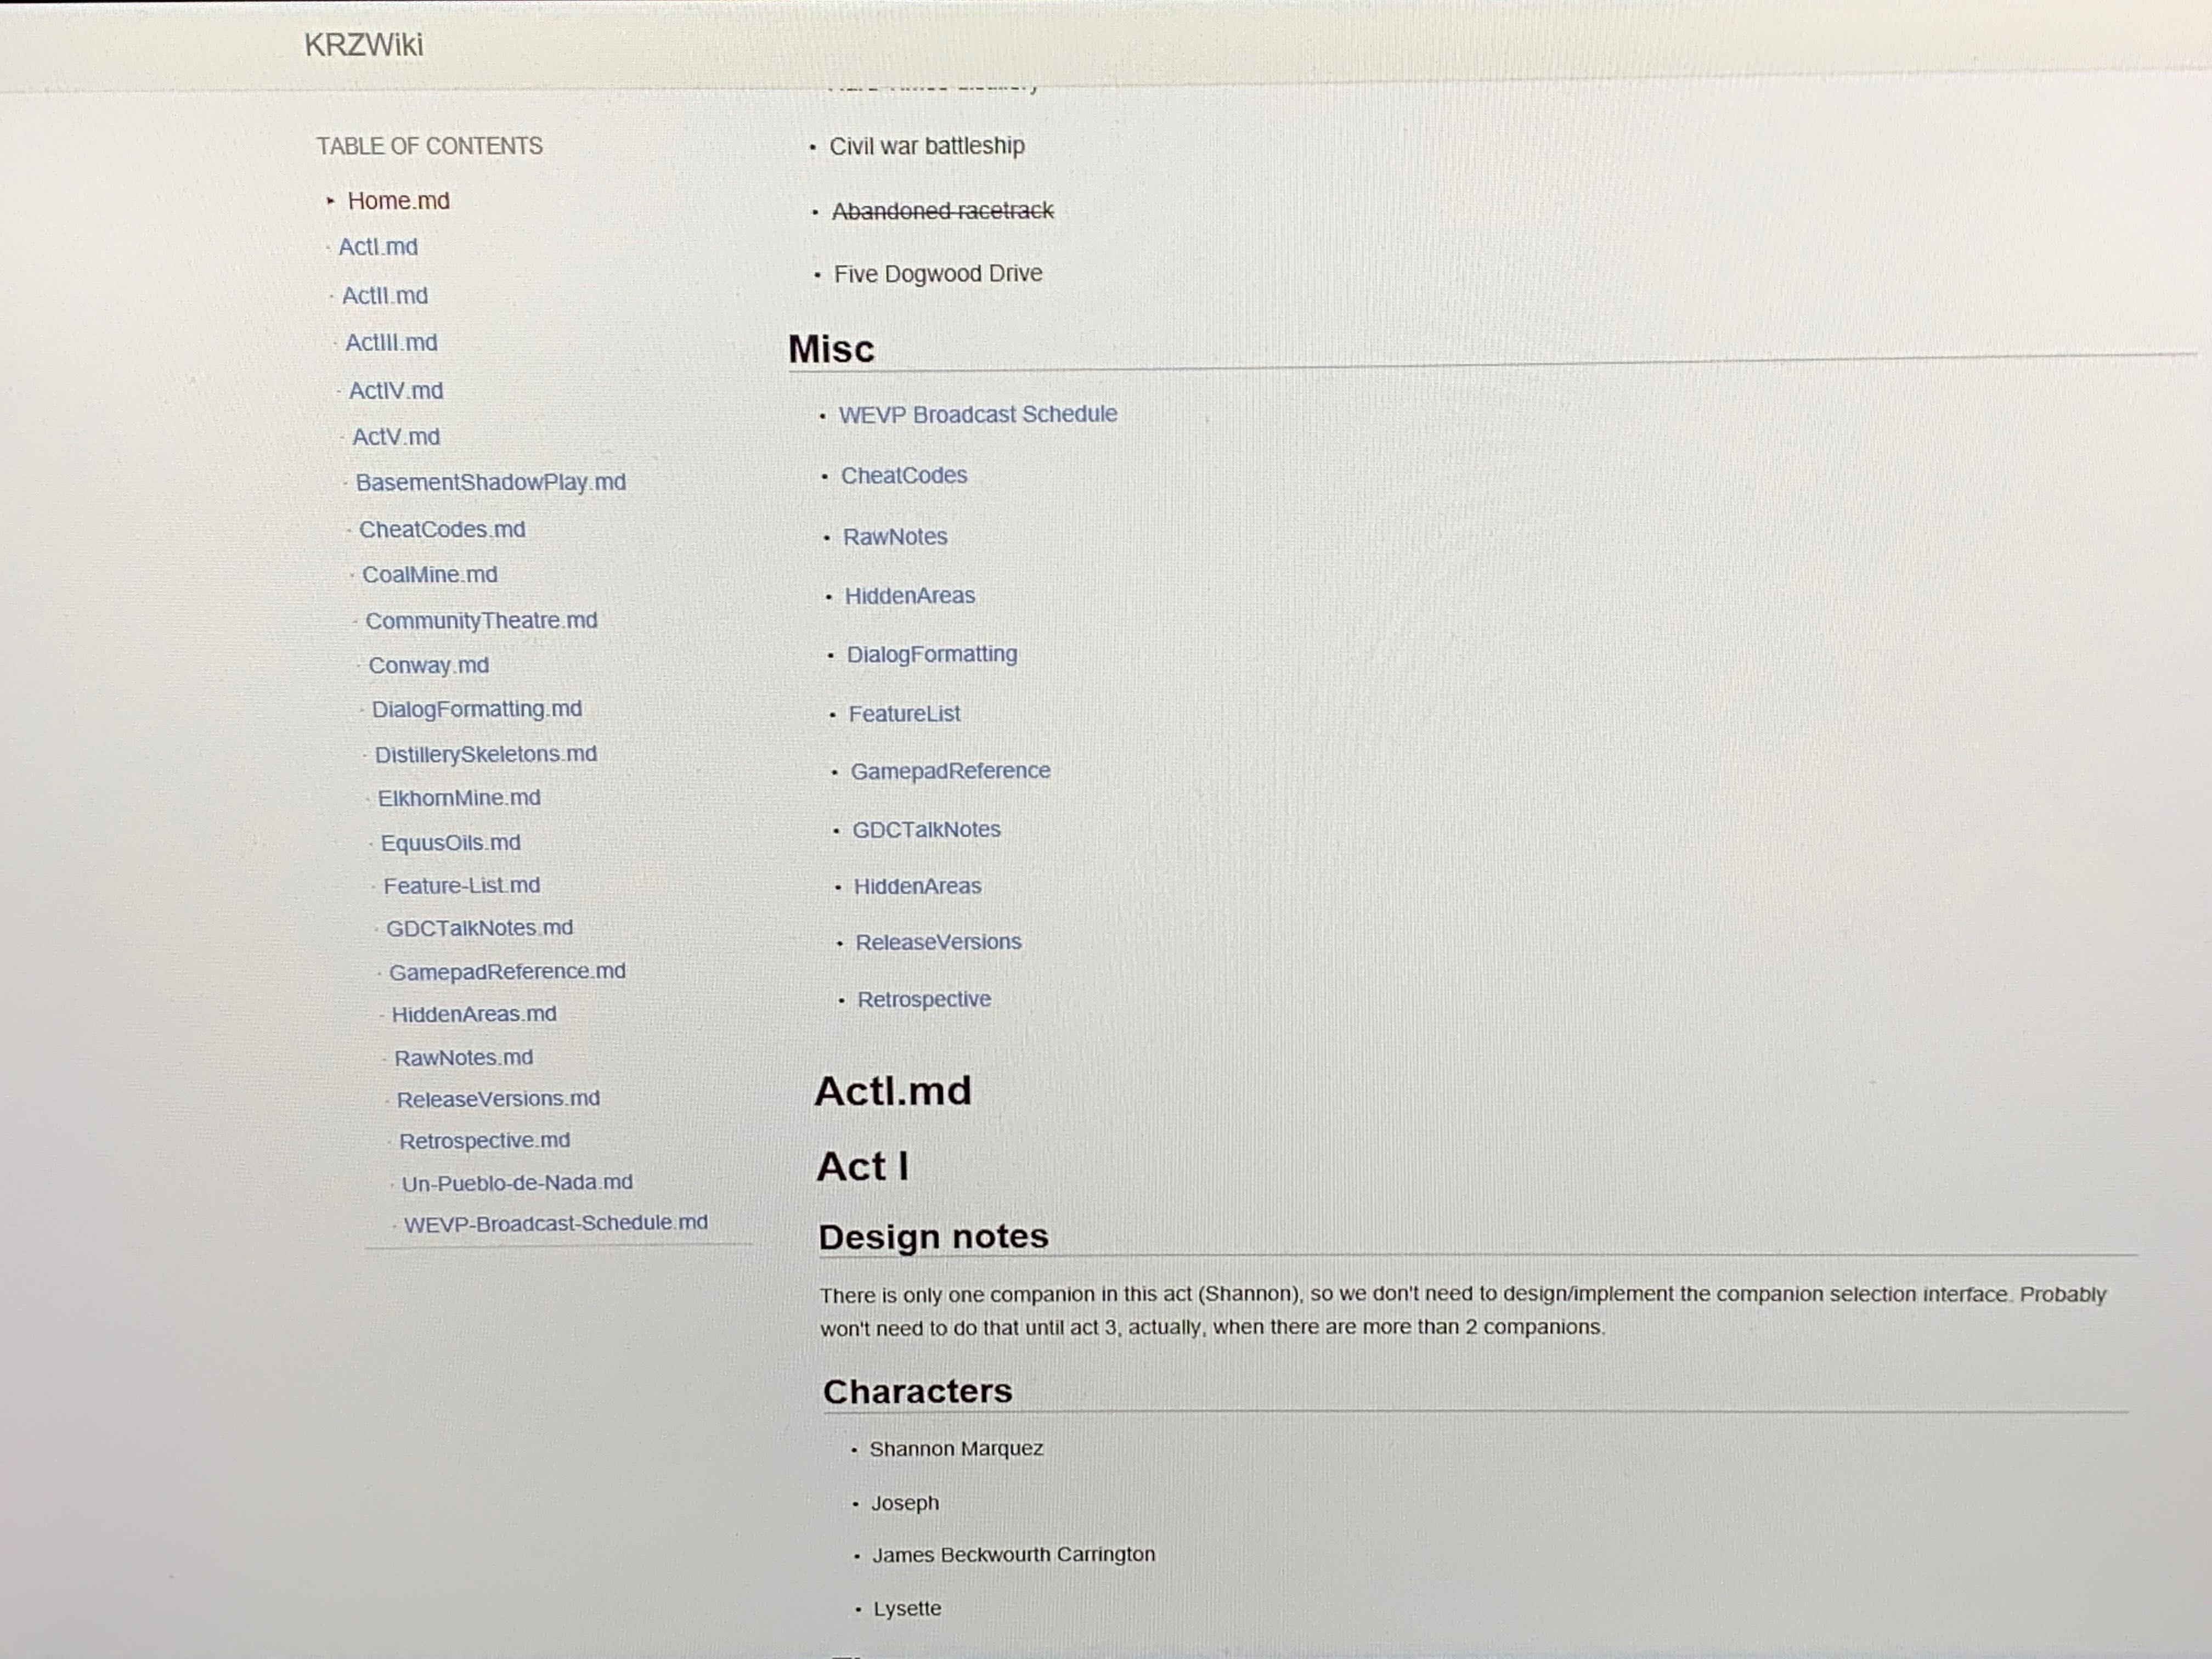This screenshot has width=2212, height=1659.
Task: Open BasementShadowPlay.md from contents list
Action: coord(490,482)
